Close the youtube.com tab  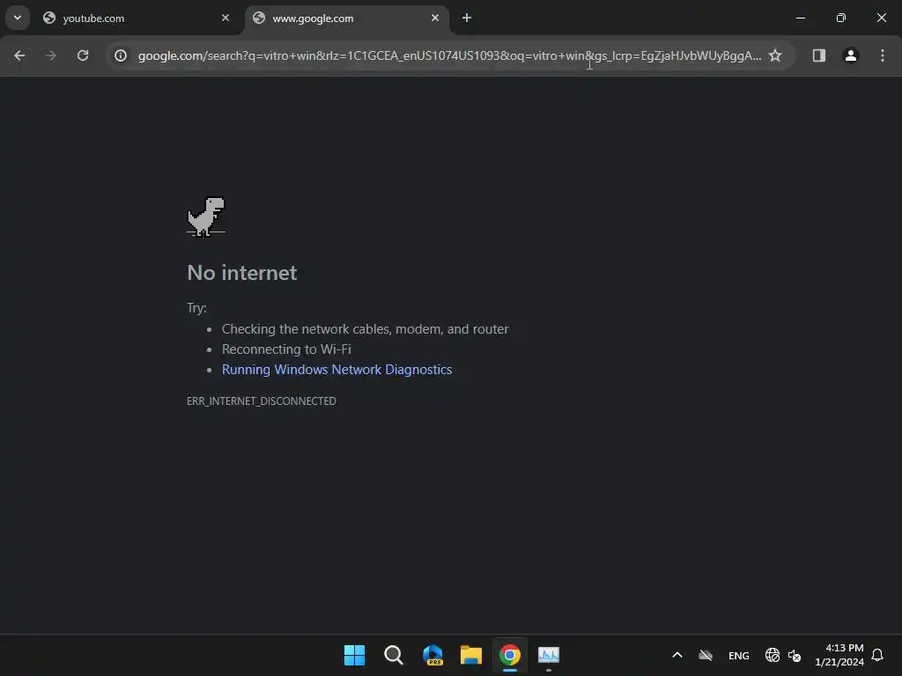pyautogui.click(x=225, y=18)
